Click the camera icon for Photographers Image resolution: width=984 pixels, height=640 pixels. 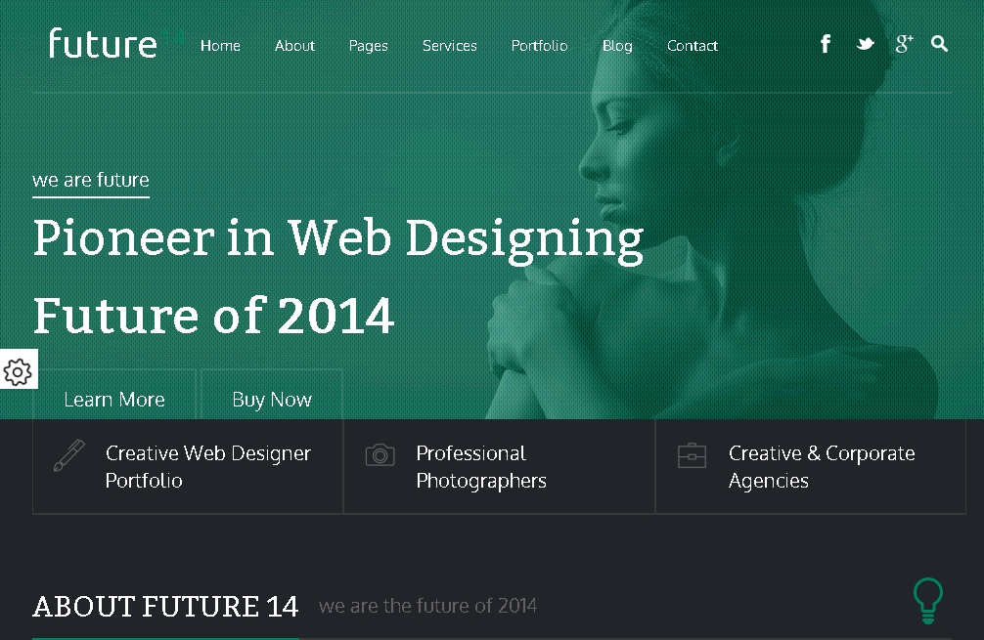[380, 455]
